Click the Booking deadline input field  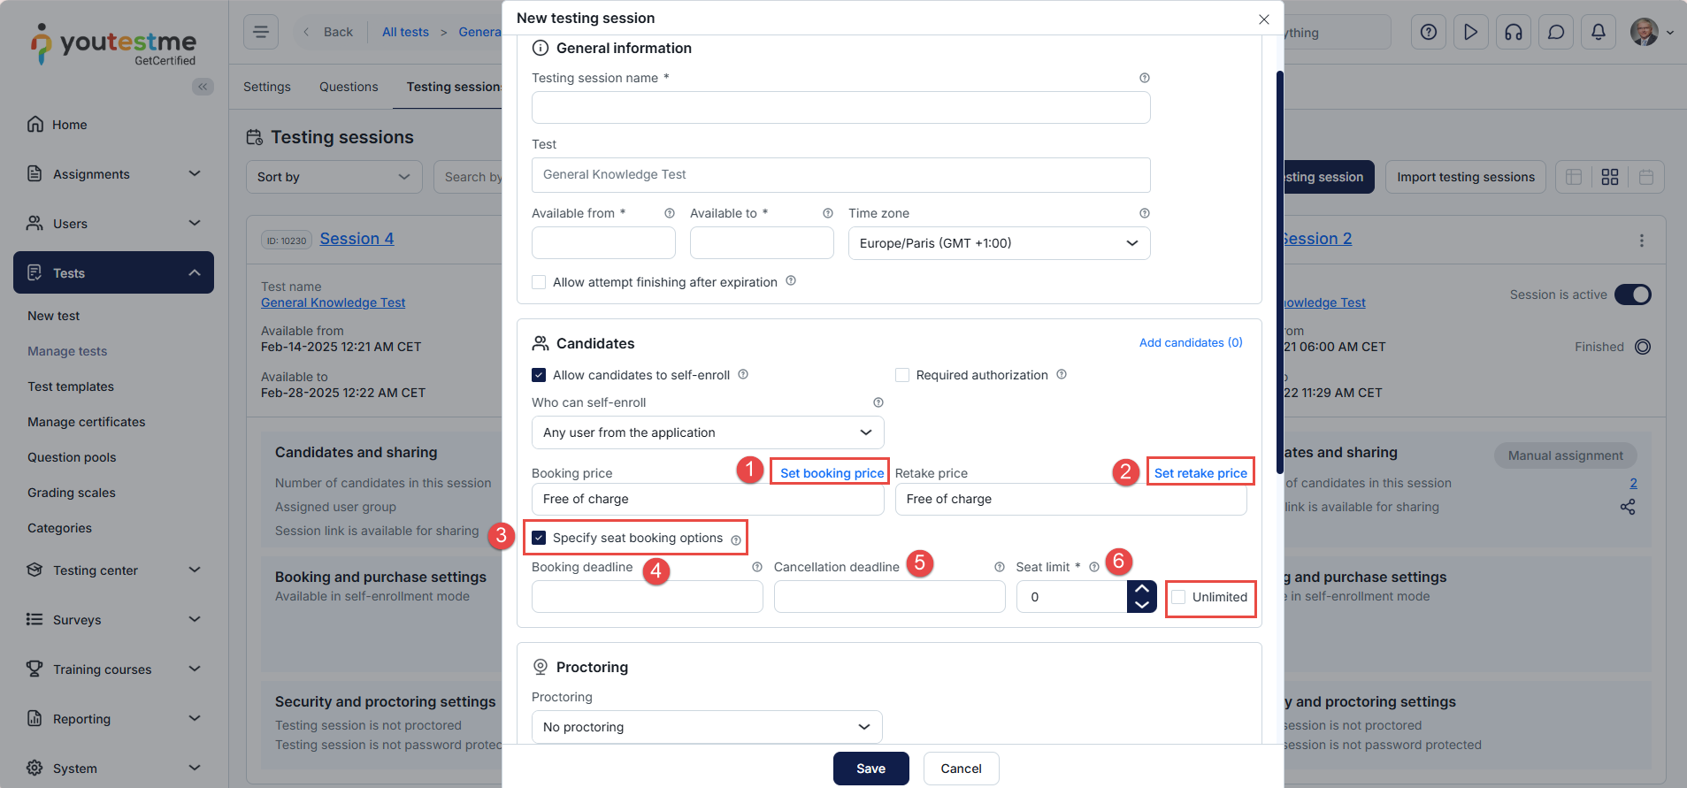[x=648, y=597]
